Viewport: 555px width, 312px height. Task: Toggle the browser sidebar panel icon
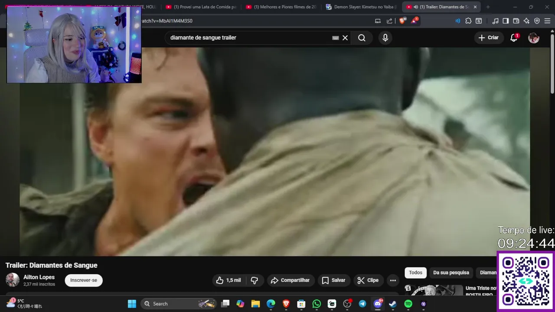click(x=506, y=21)
